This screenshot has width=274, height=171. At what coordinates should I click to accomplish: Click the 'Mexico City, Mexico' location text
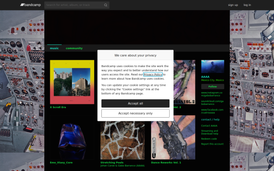(212, 80)
